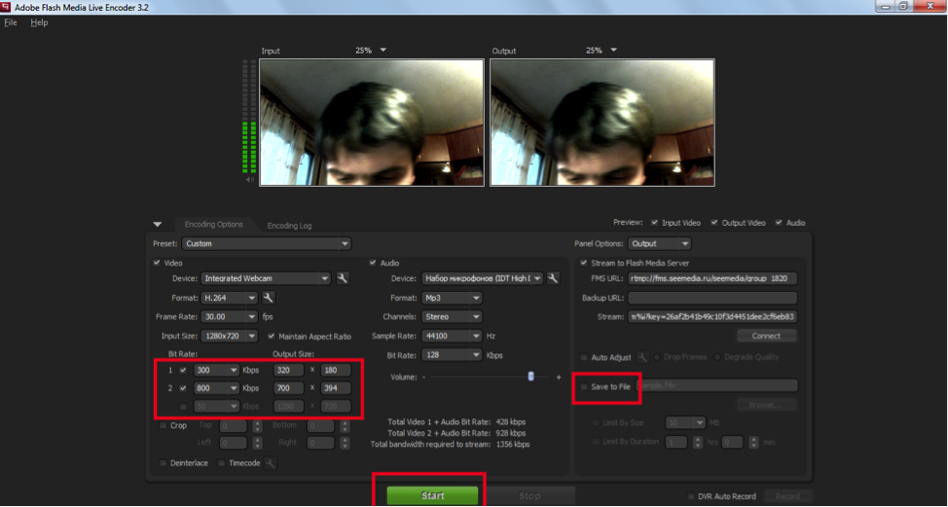Viewport: 948px width, 507px height.
Task: Select Drop Frames radio button
Action: (657, 357)
